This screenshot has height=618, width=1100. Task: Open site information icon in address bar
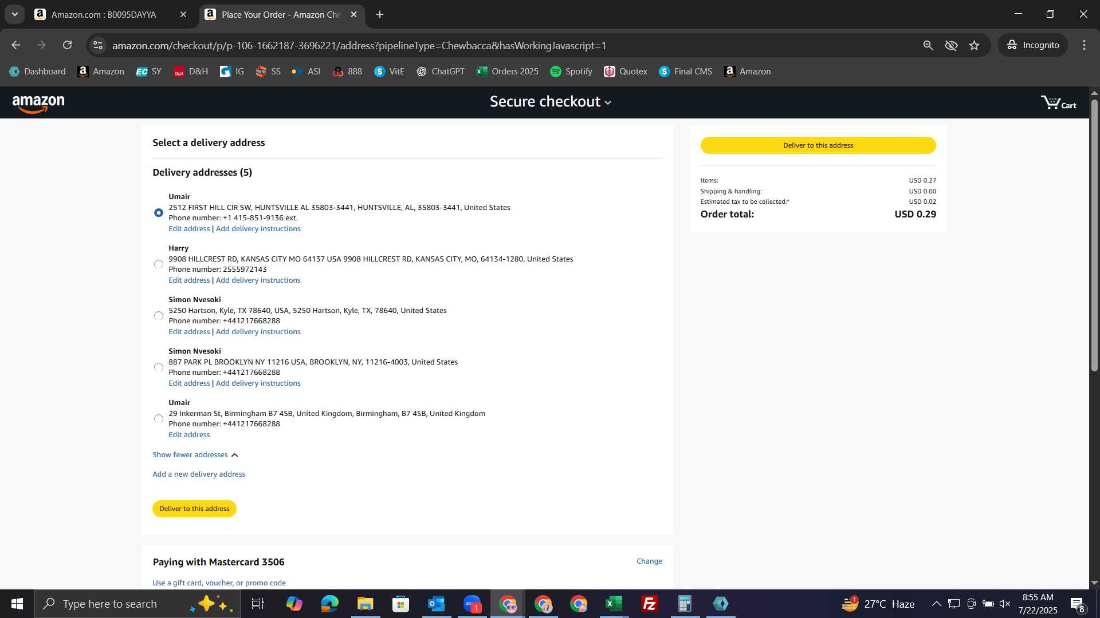(x=98, y=45)
